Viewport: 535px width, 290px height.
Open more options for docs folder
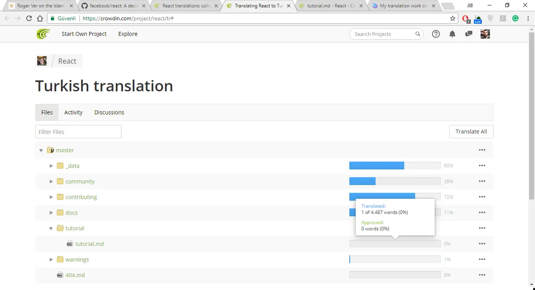tap(482, 212)
